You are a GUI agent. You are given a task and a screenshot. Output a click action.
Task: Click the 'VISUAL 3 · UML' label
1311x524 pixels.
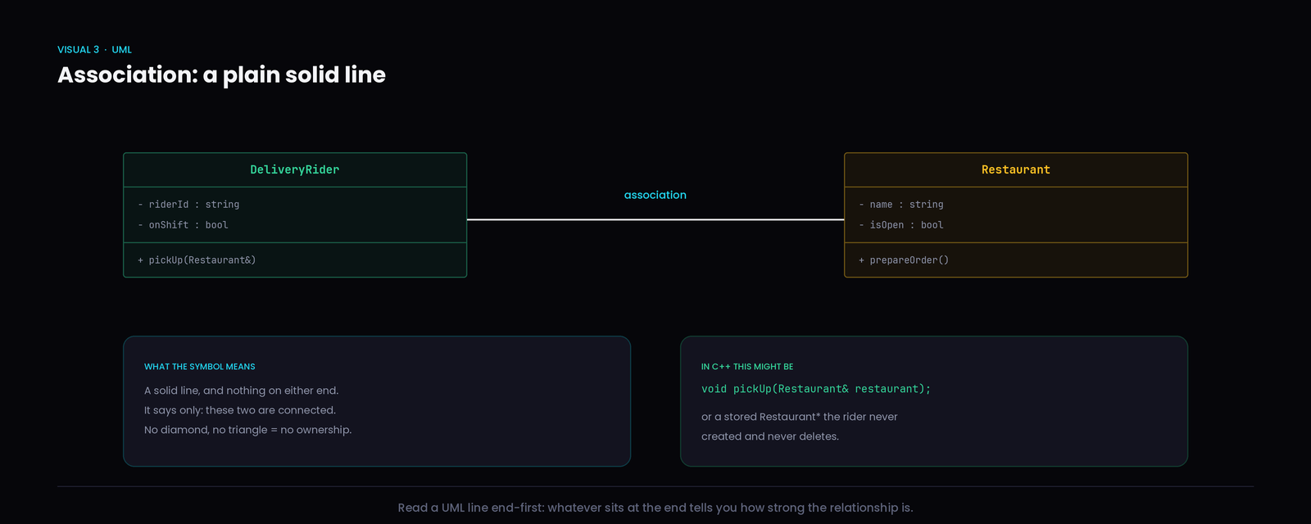coord(94,50)
